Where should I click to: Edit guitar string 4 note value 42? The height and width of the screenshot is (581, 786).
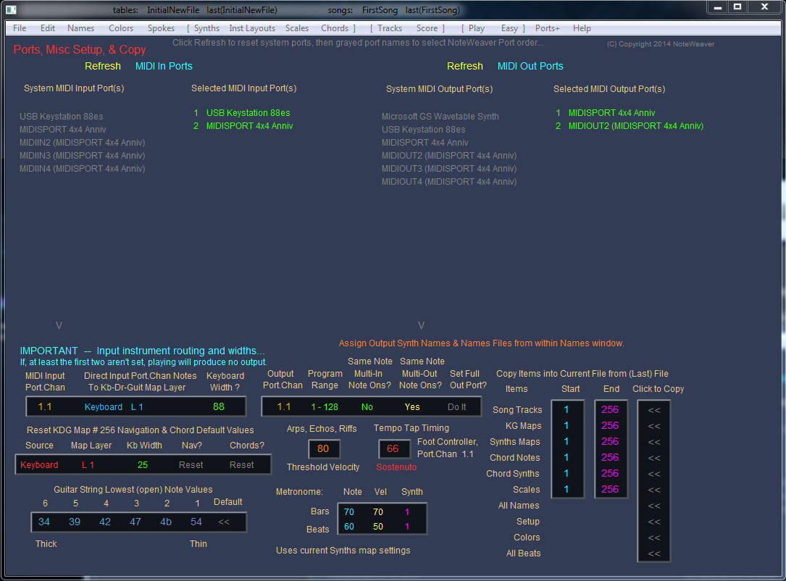105,522
